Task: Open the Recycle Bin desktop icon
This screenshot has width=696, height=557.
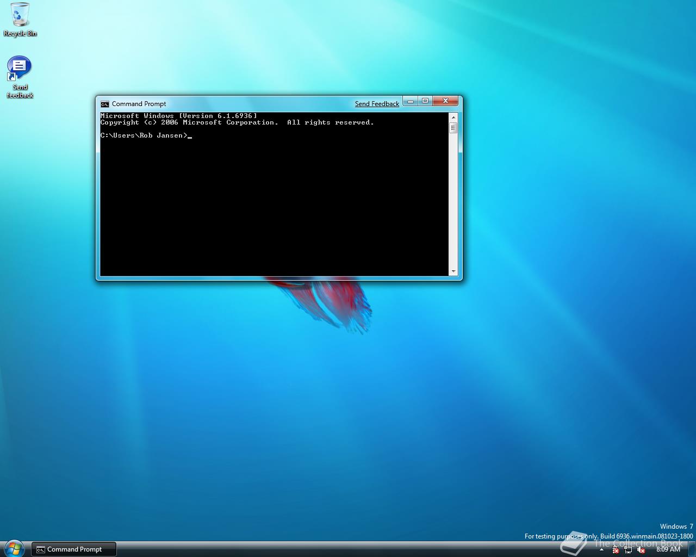Action: click(20, 20)
